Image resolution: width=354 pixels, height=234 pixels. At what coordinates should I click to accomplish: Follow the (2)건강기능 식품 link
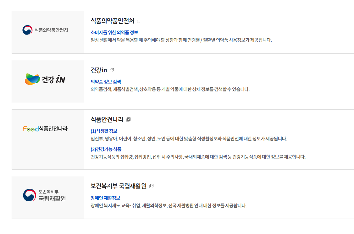coord(106,149)
